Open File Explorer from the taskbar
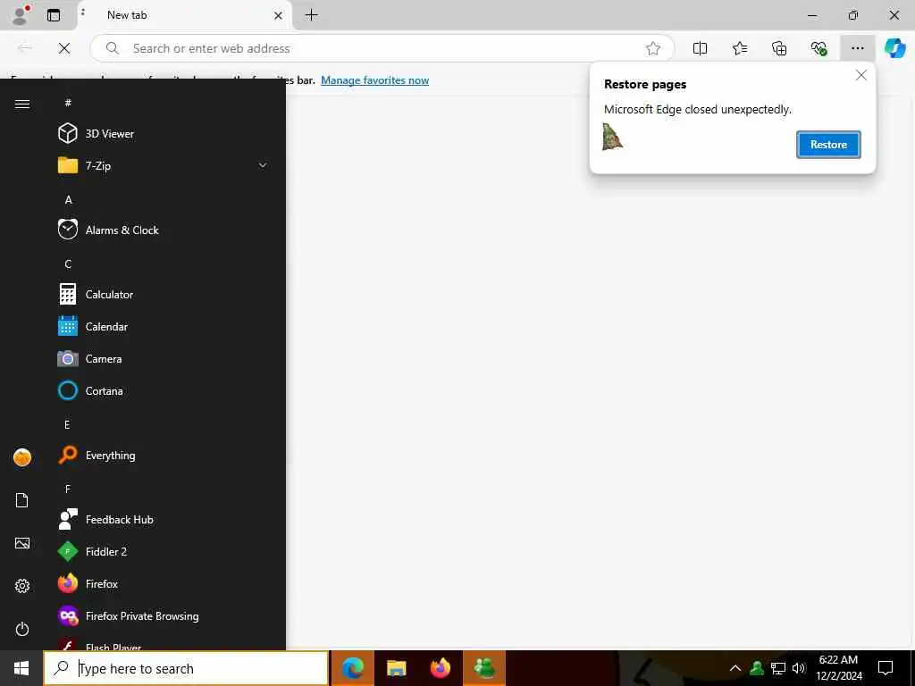 pos(396,668)
